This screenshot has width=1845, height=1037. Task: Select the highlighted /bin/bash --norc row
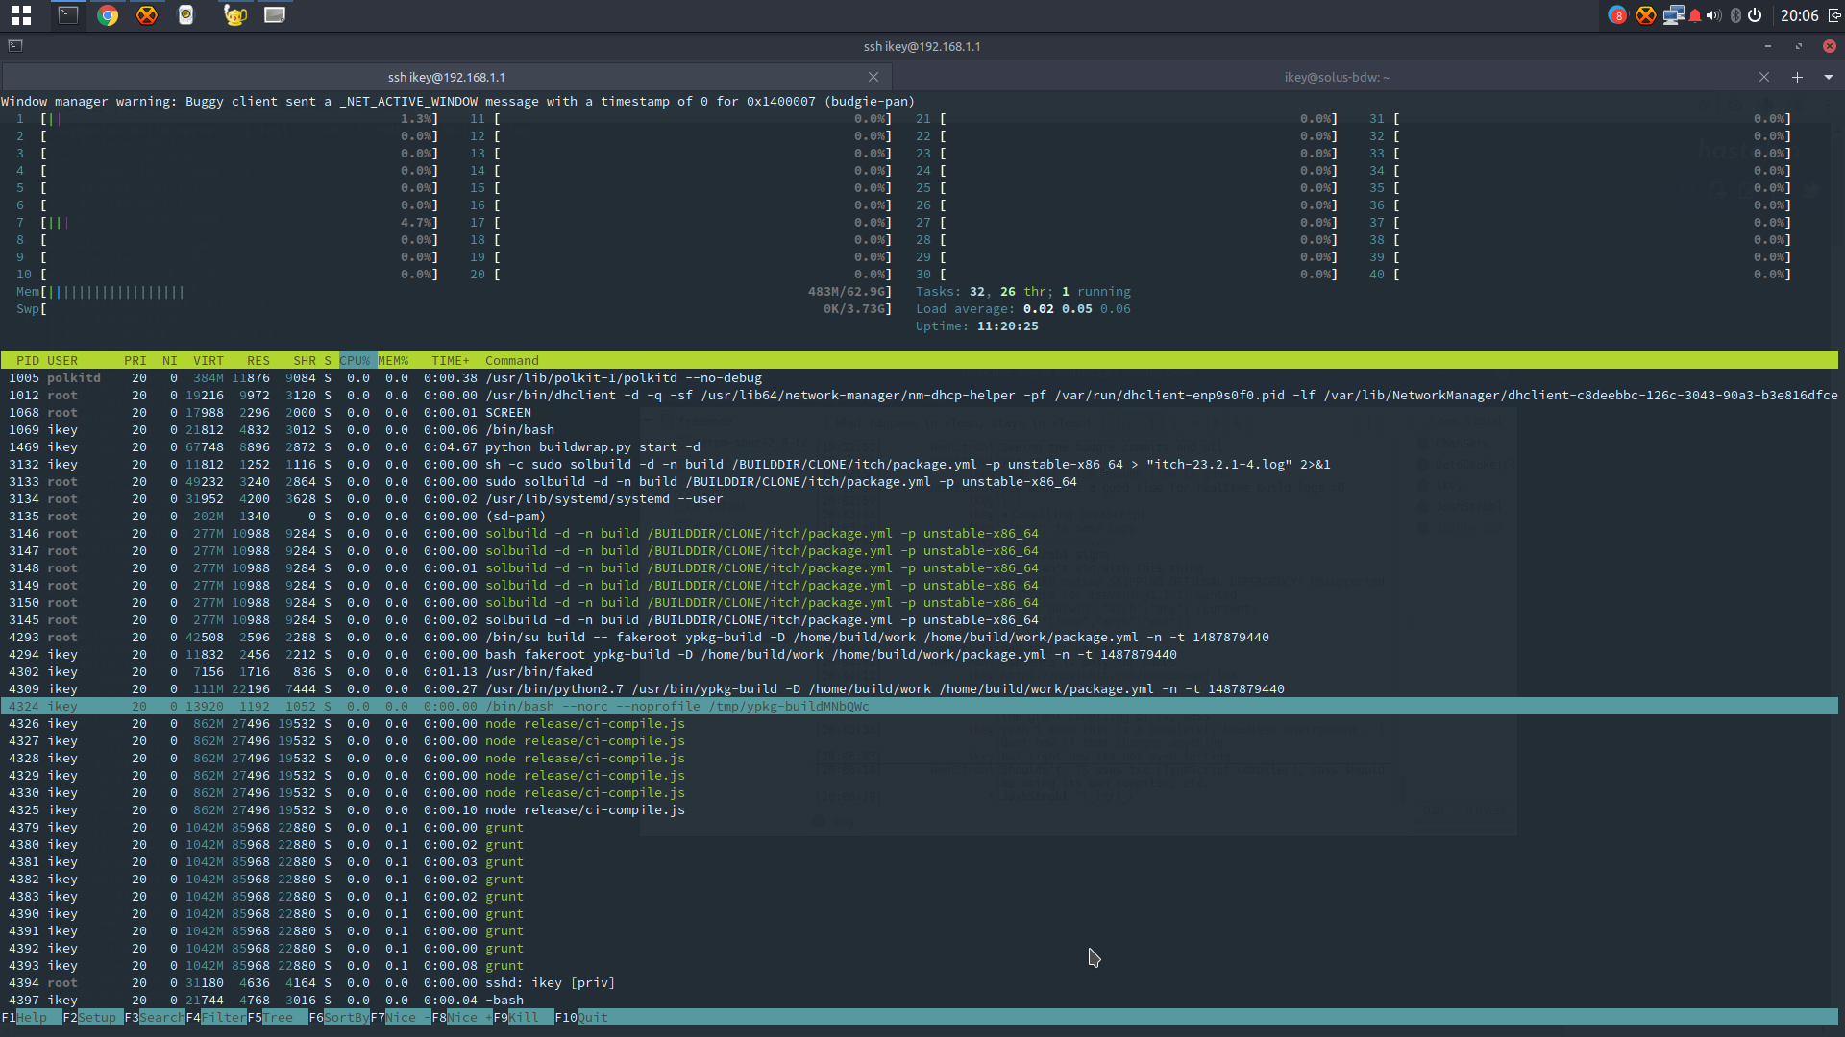[x=919, y=707]
